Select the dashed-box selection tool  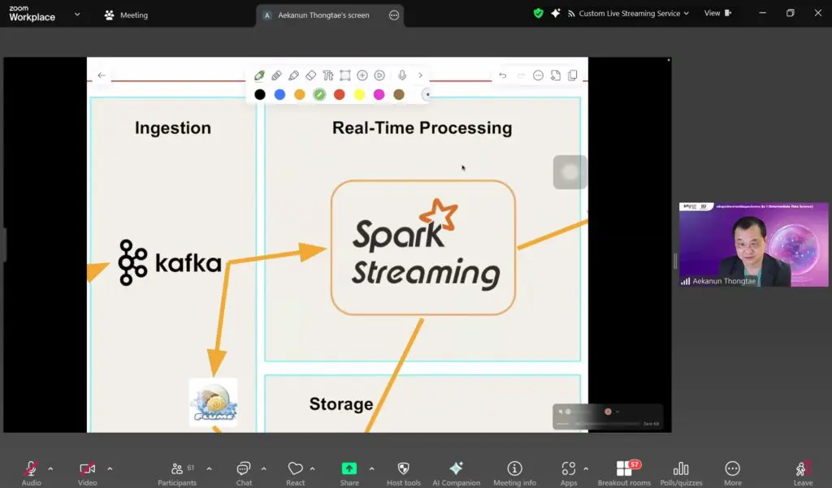pos(344,76)
